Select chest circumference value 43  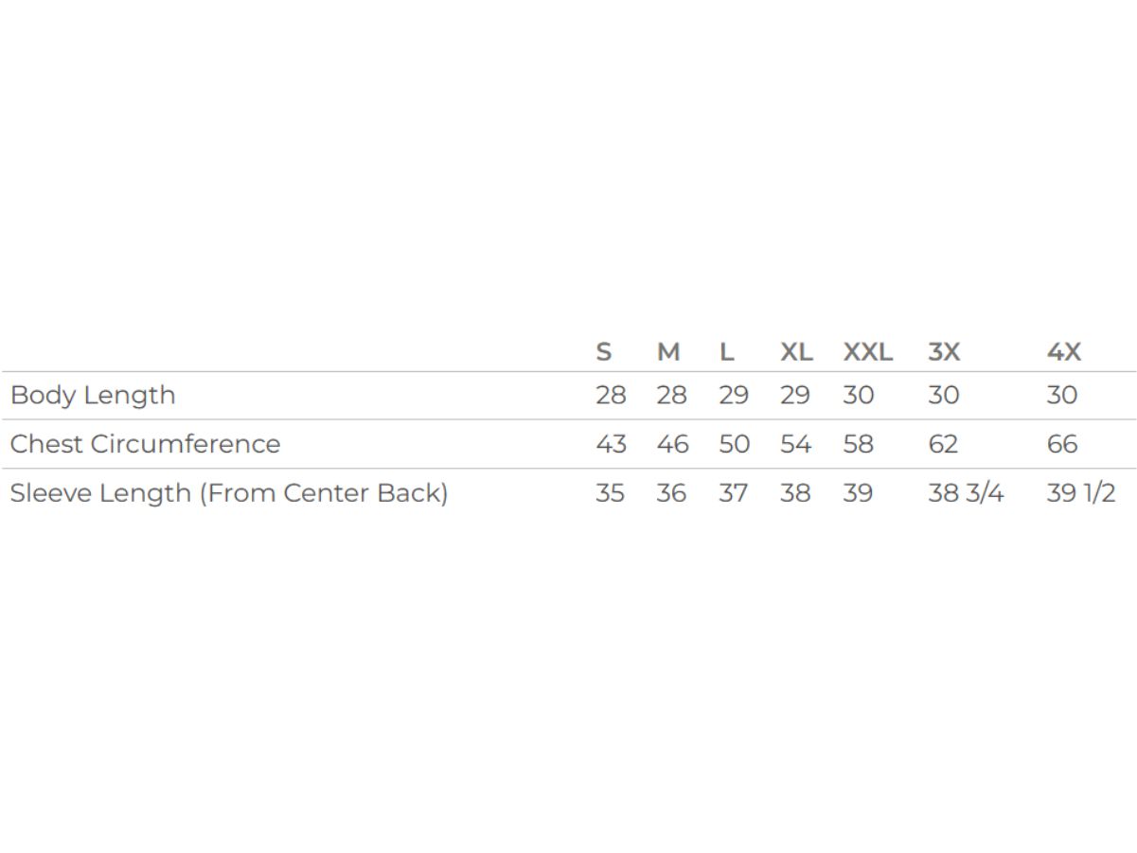point(611,444)
